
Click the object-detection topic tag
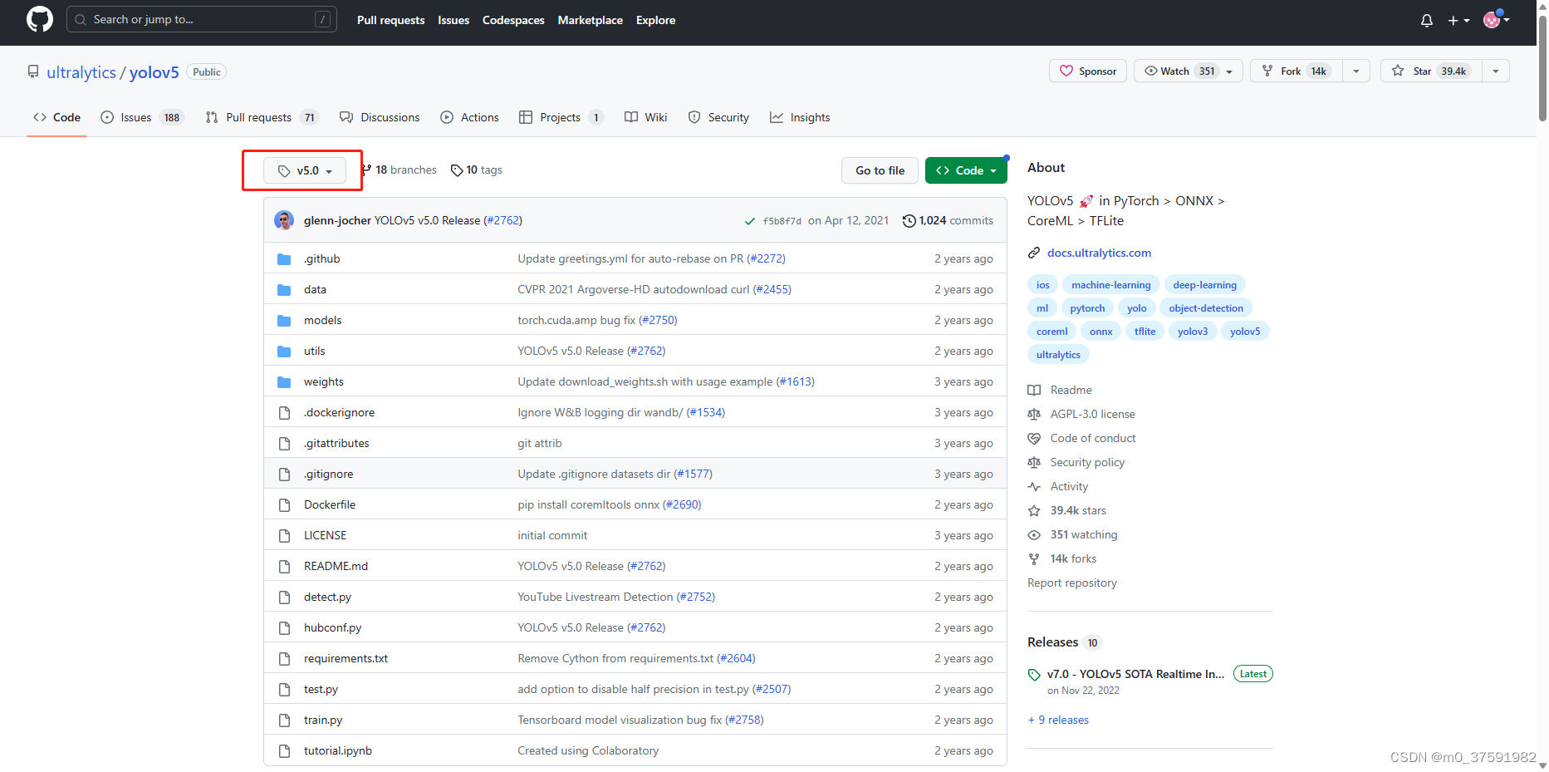pos(1206,308)
